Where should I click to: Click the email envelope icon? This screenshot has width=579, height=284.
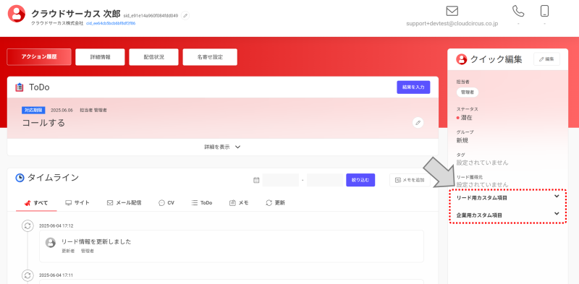(x=452, y=11)
